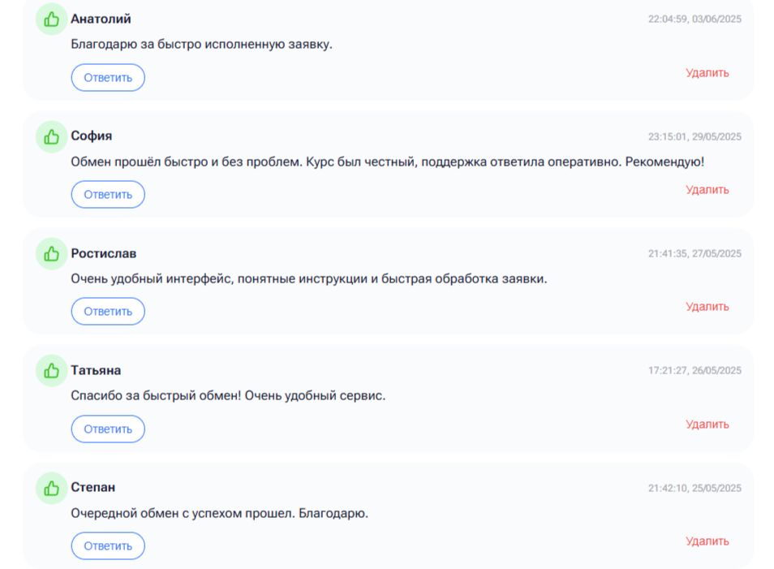The width and height of the screenshot is (774, 569).
Task: Click Удалить on София's review
Action: (x=707, y=190)
